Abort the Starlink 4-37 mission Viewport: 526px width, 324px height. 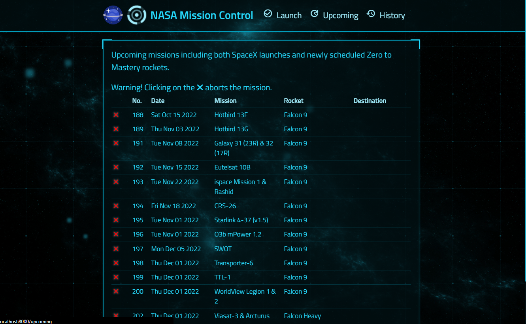point(116,220)
